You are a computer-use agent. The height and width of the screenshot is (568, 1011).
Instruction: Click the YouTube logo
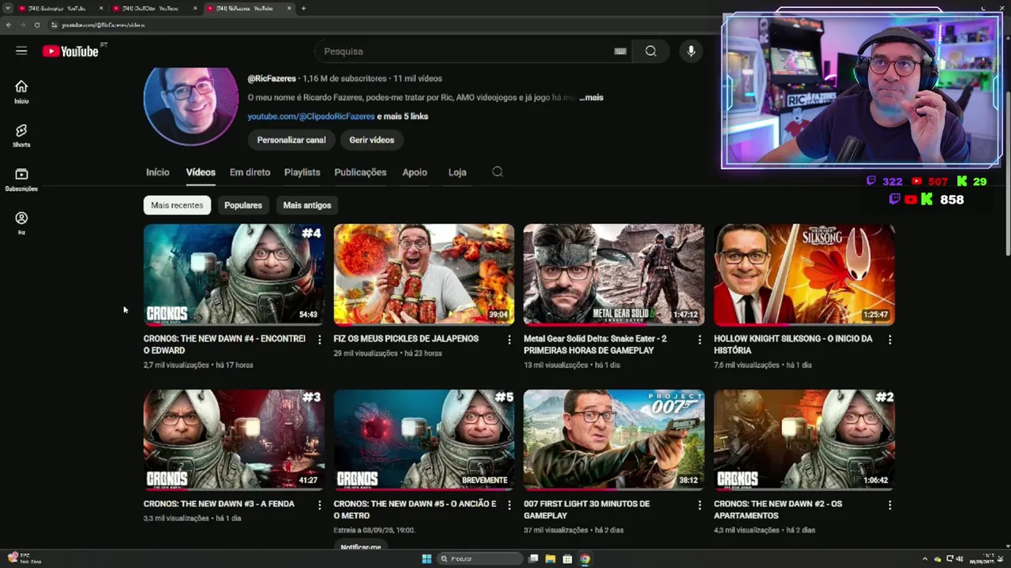point(71,51)
